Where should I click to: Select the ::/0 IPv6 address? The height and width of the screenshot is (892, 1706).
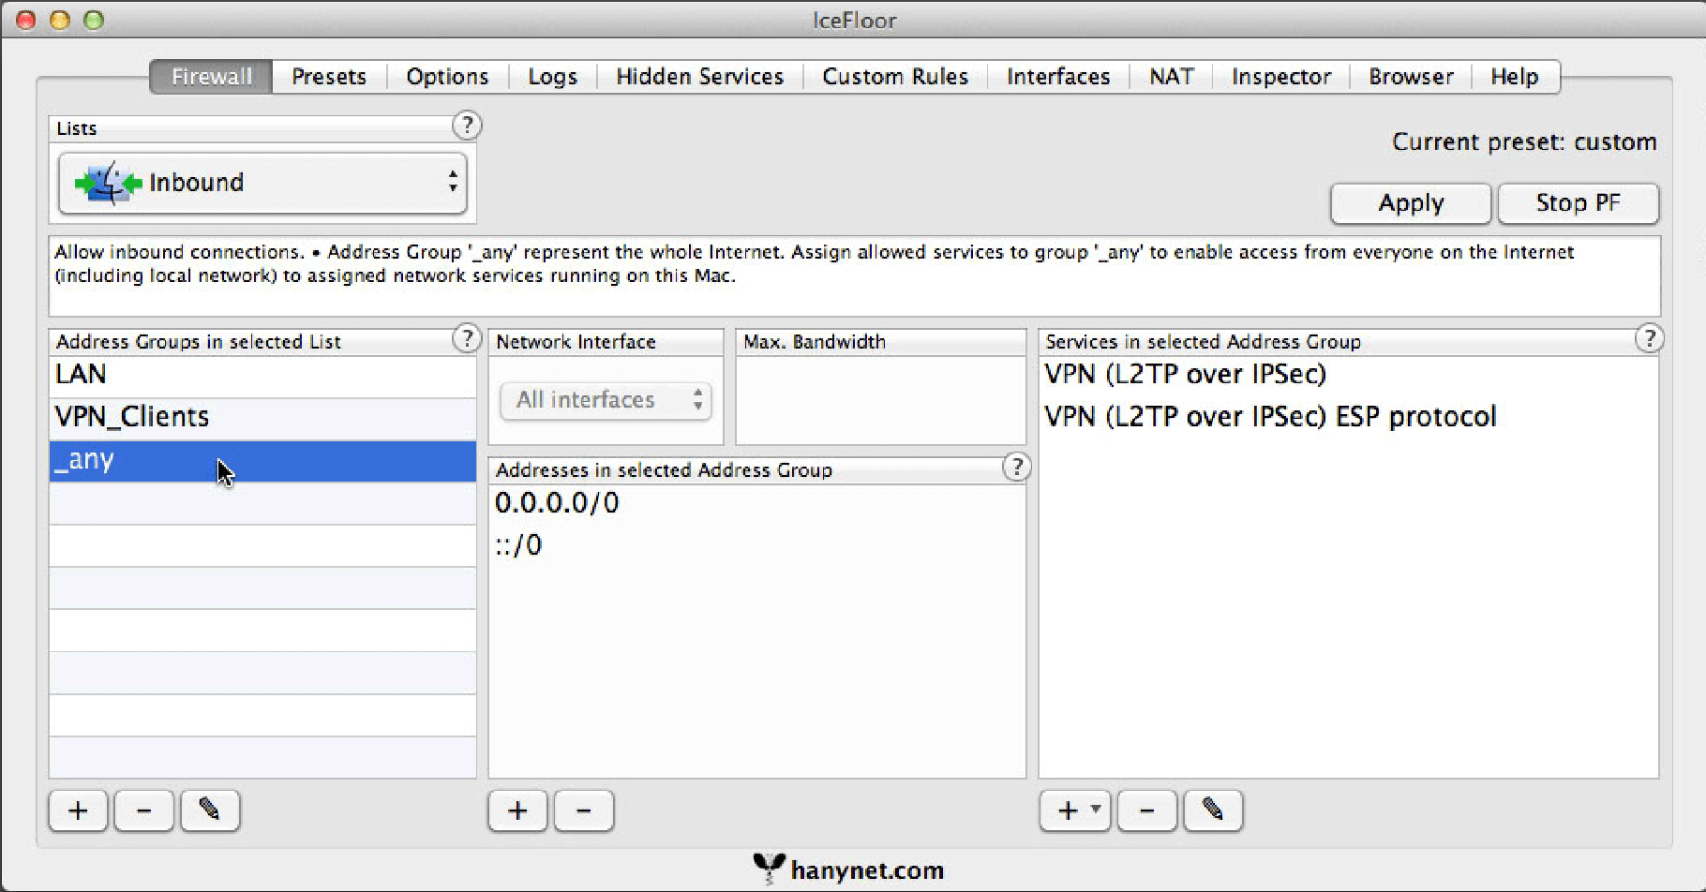(756, 545)
